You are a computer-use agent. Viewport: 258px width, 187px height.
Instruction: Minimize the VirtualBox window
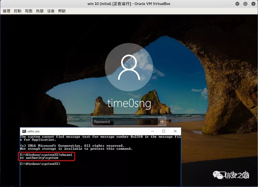click(237, 4)
